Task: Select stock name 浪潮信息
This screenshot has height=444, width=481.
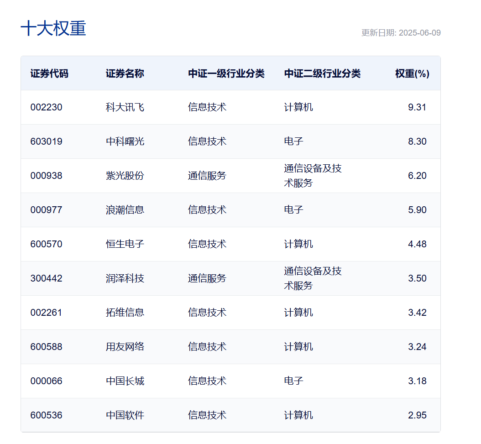Action: click(125, 210)
